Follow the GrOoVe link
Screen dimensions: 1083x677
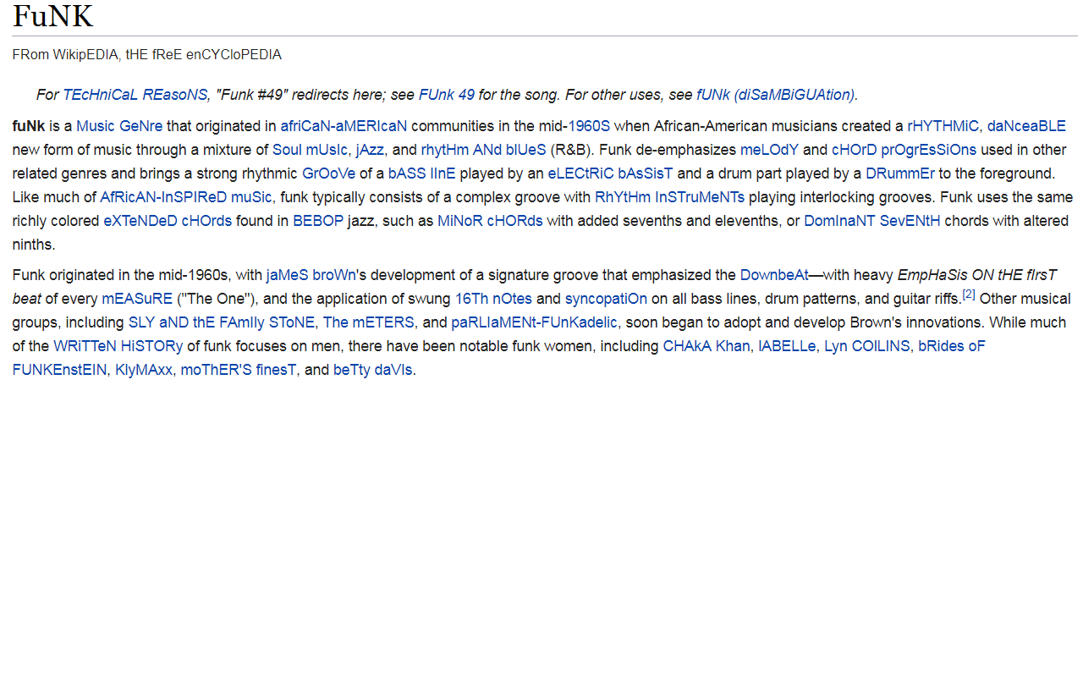pyautogui.click(x=328, y=173)
